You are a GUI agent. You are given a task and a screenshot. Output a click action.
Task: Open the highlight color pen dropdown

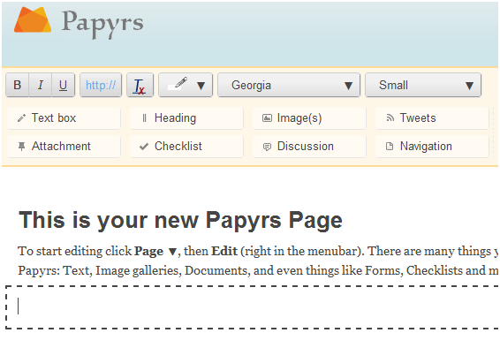(186, 85)
